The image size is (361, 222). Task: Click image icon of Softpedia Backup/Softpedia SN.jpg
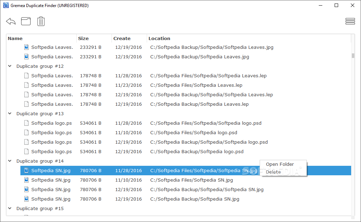coord(26,199)
